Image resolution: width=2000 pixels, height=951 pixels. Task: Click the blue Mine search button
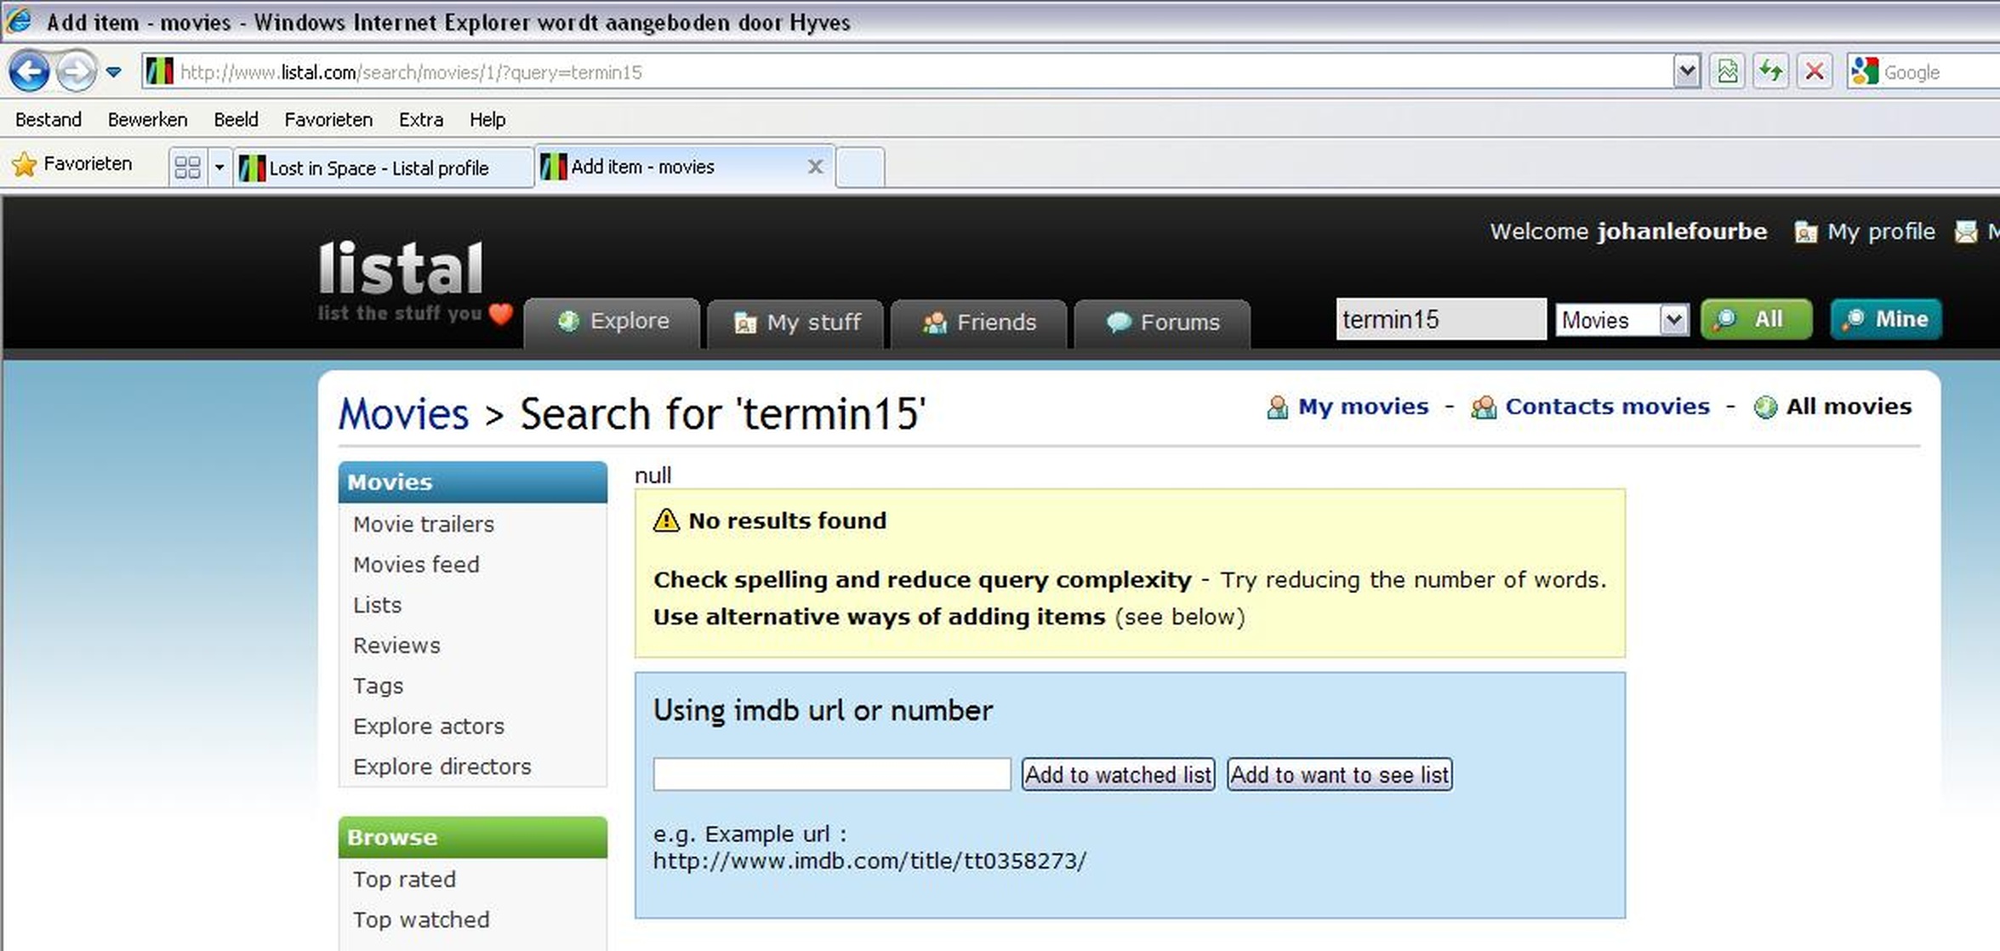[x=1886, y=319]
